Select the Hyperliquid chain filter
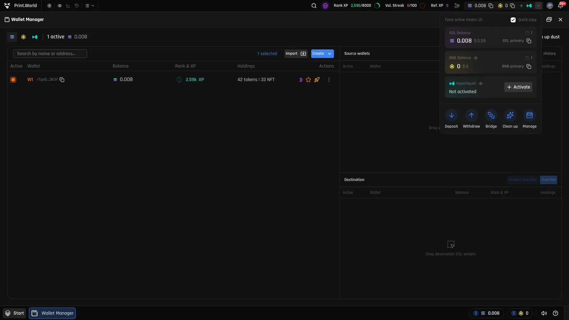 tap(35, 37)
